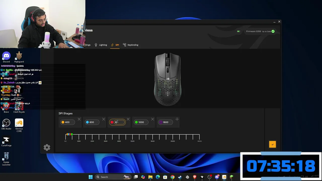Apply changes with the yellow checkmark button

(x=272, y=144)
